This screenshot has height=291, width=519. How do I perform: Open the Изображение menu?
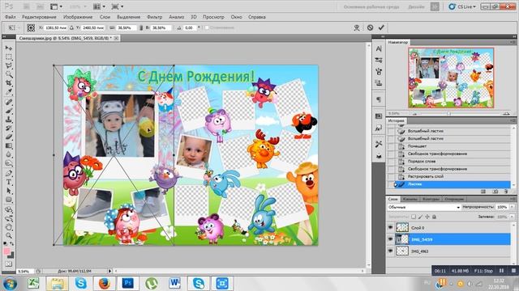point(78,17)
